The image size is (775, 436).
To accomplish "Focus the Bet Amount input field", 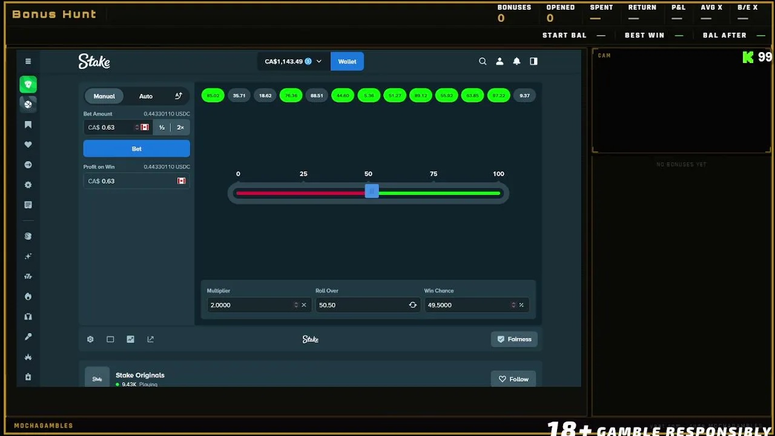I will tap(118, 127).
